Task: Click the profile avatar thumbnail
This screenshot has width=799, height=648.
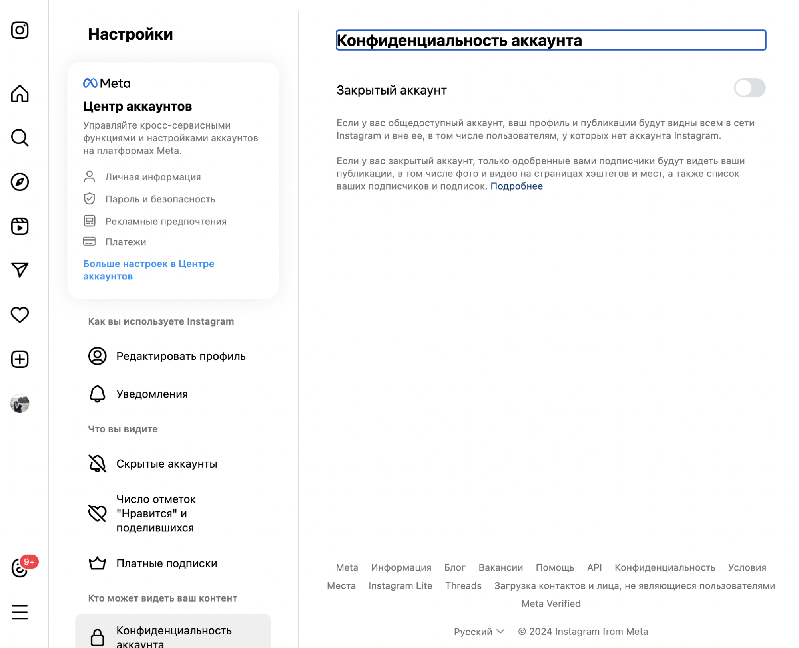Action: point(20,403)
